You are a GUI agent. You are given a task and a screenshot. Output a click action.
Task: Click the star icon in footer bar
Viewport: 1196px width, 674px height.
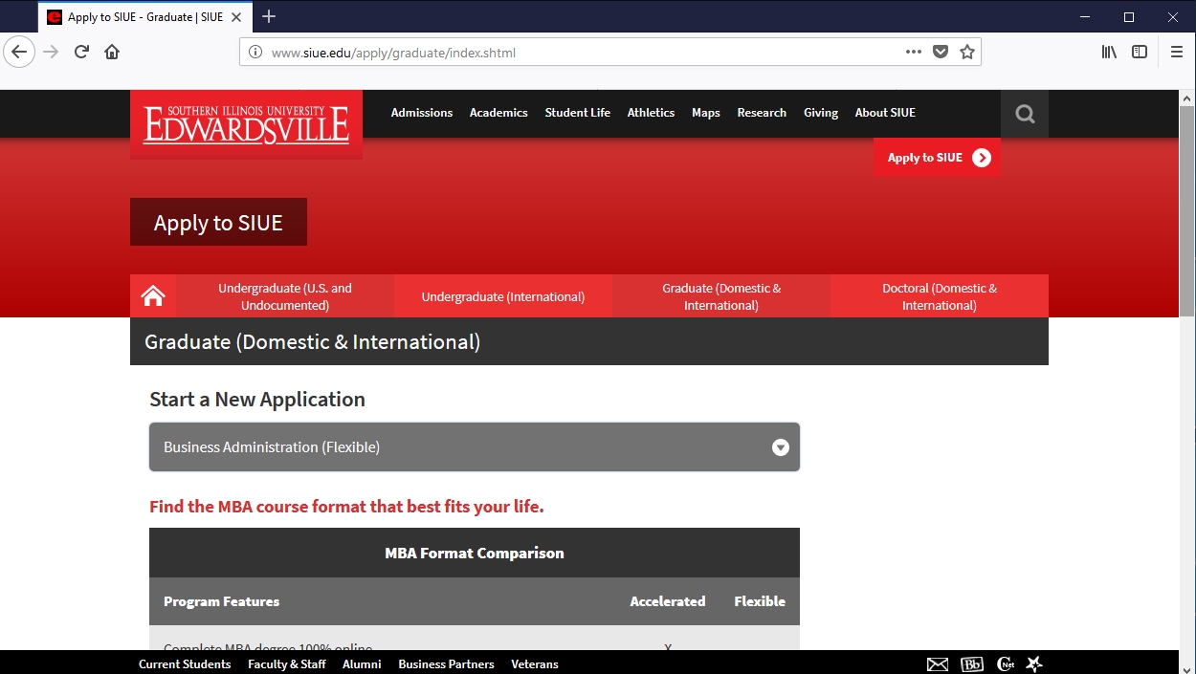pos(1034,663)
